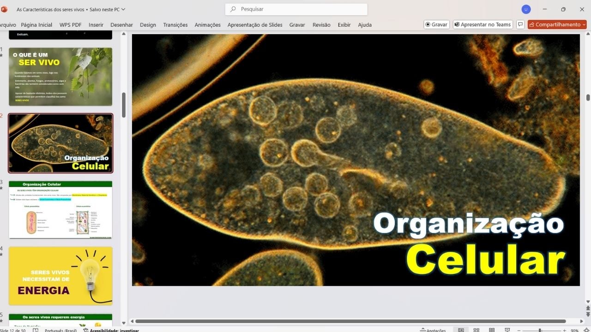Click the 90% zoom level value

(x=574, y=330)
